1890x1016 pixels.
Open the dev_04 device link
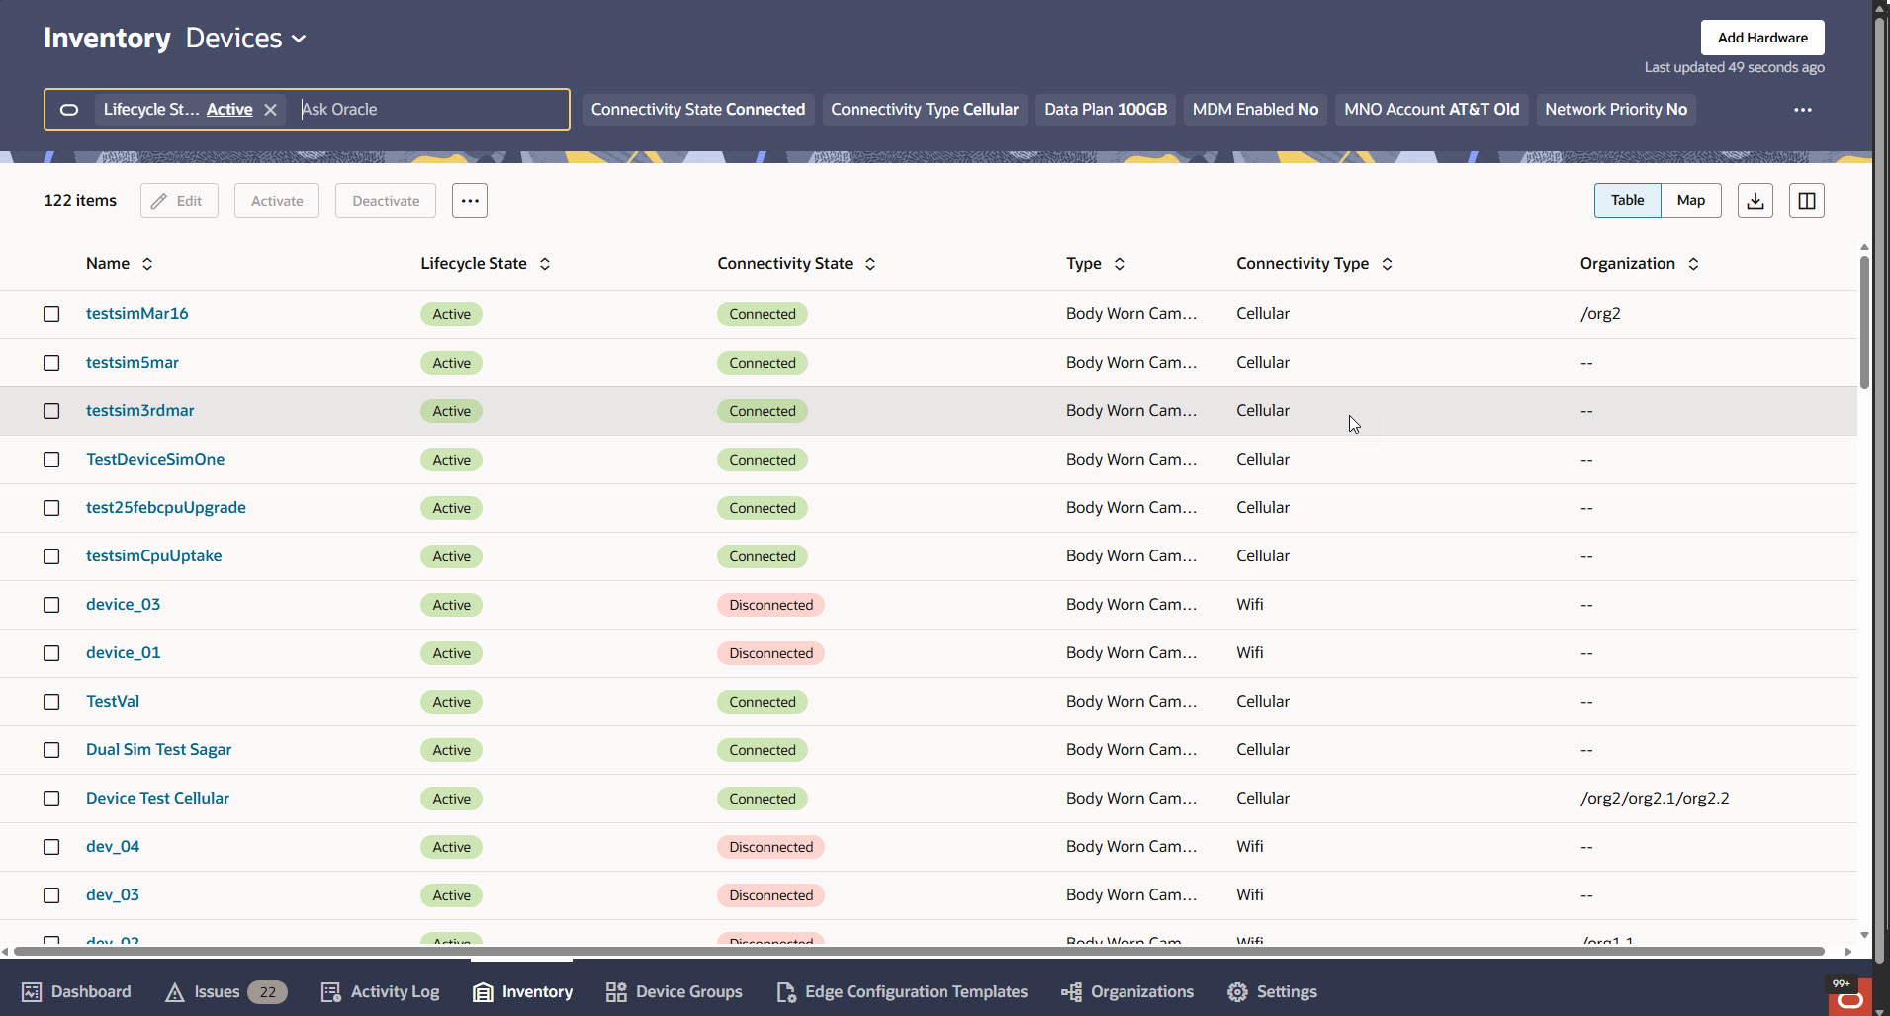click(x=113, y=847)
